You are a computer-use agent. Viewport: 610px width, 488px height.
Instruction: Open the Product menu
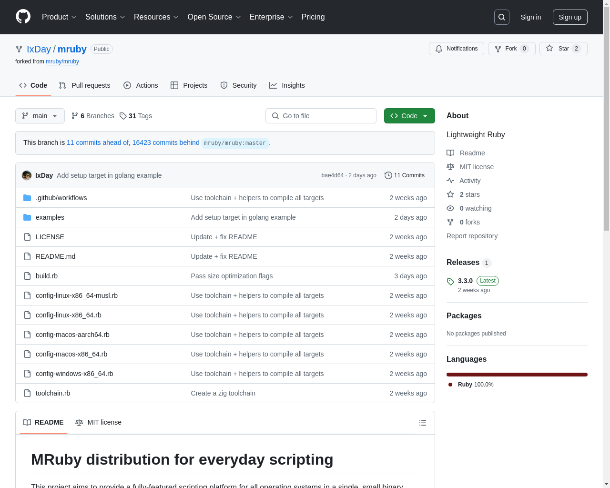click(x=59, y=17)
